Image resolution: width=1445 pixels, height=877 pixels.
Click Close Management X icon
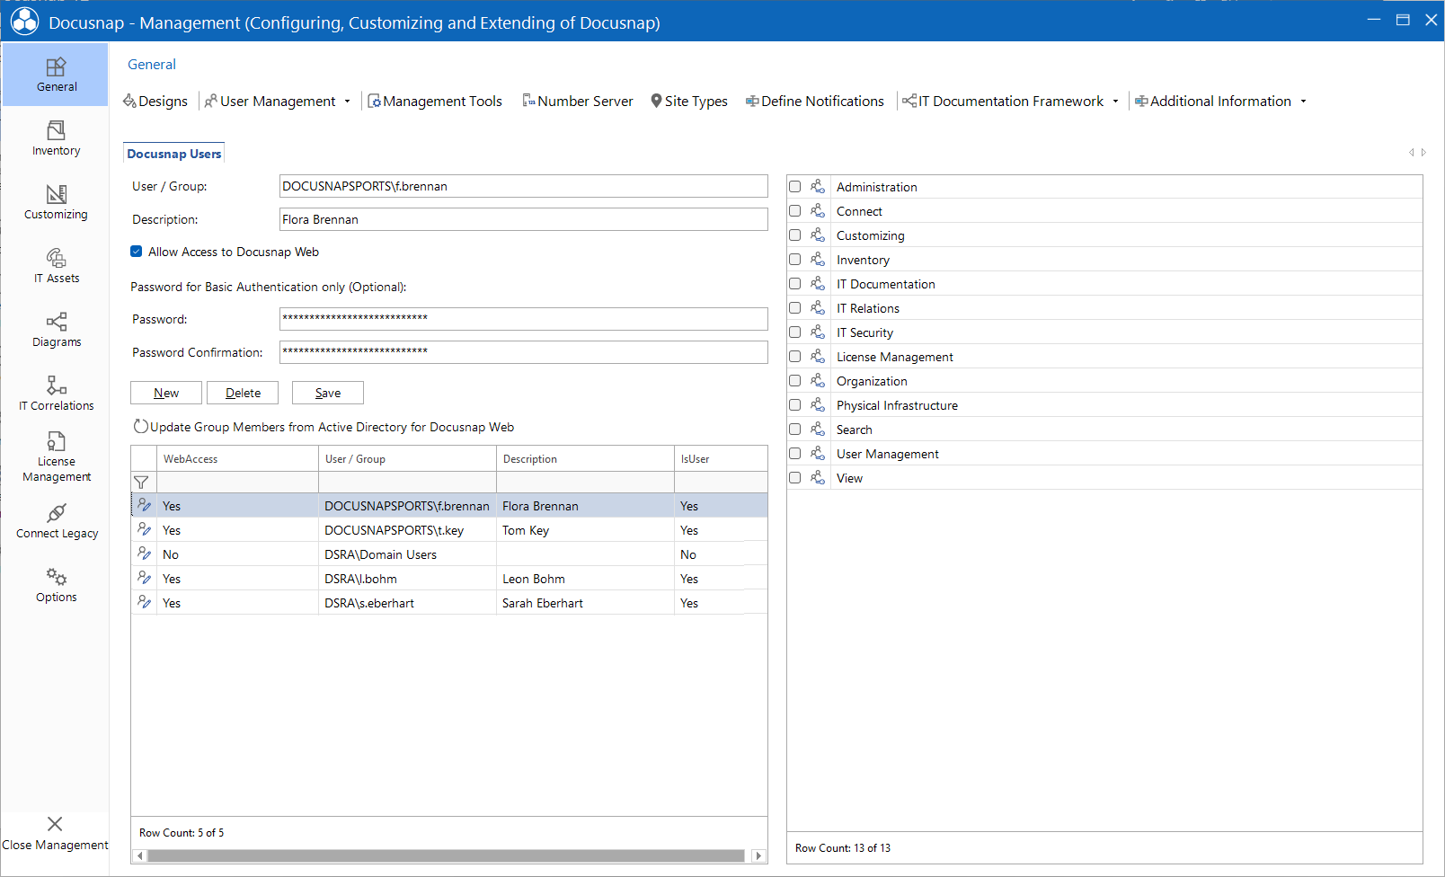pos(55,823)
